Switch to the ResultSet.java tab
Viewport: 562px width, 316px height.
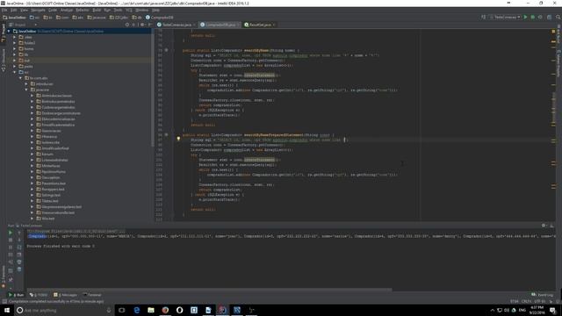(x=260, y=25)
